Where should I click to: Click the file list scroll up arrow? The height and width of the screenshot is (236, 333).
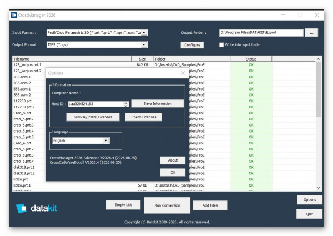(x=319, y=59)
